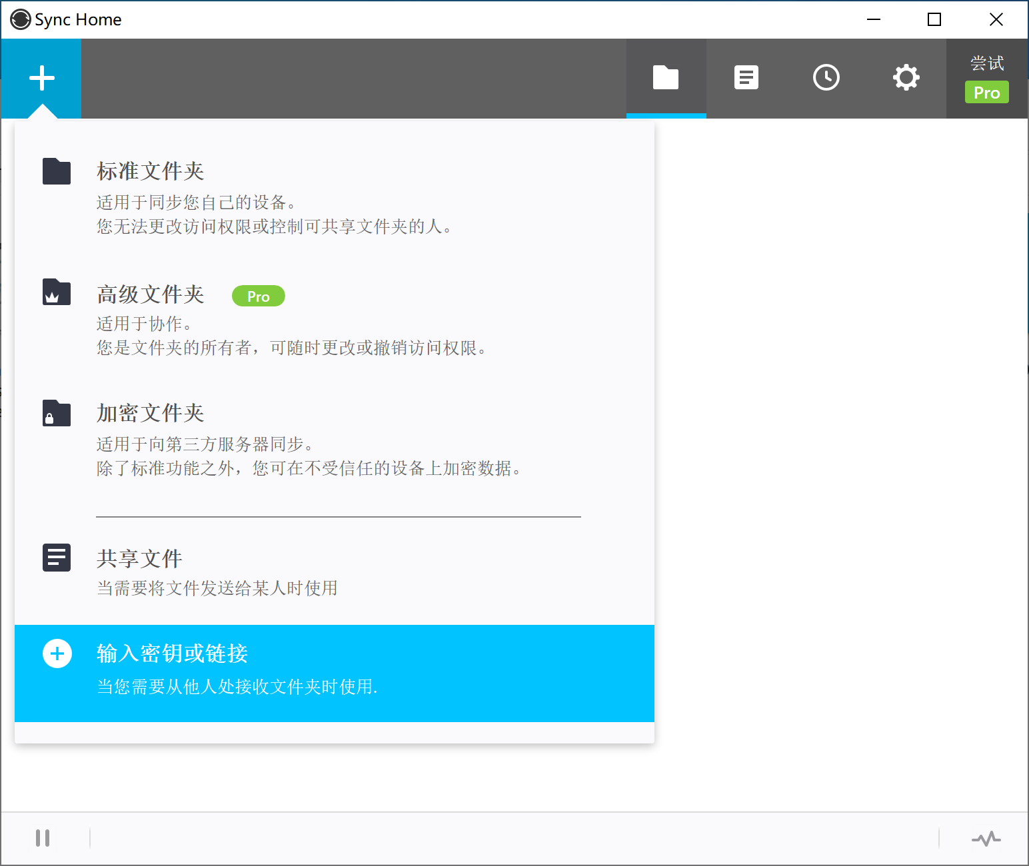
Task: Open the activity pulse status icon
Action: pos(986,838)
